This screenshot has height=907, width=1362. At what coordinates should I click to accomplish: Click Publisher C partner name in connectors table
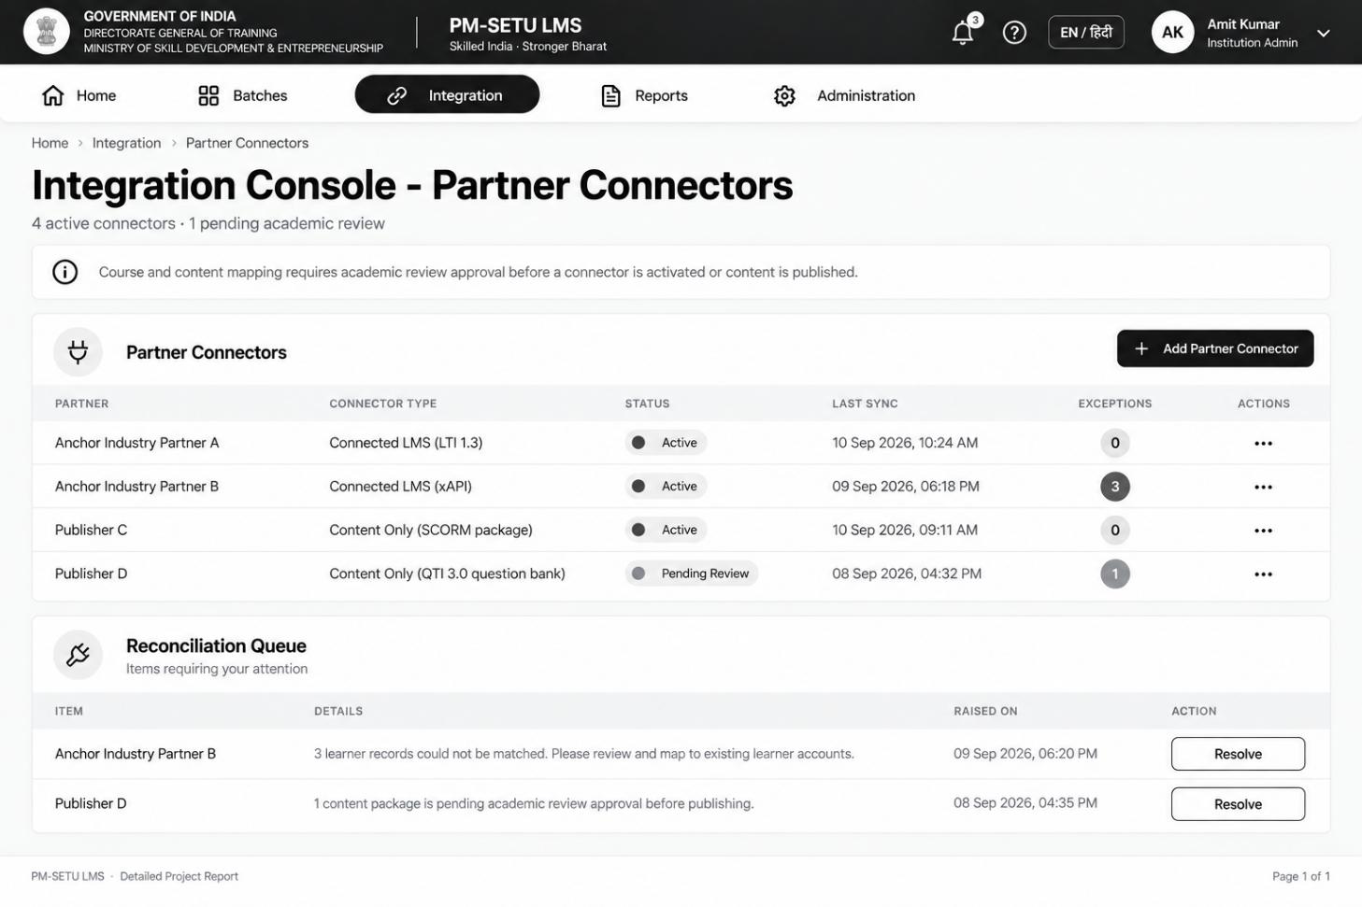point(91,530)
